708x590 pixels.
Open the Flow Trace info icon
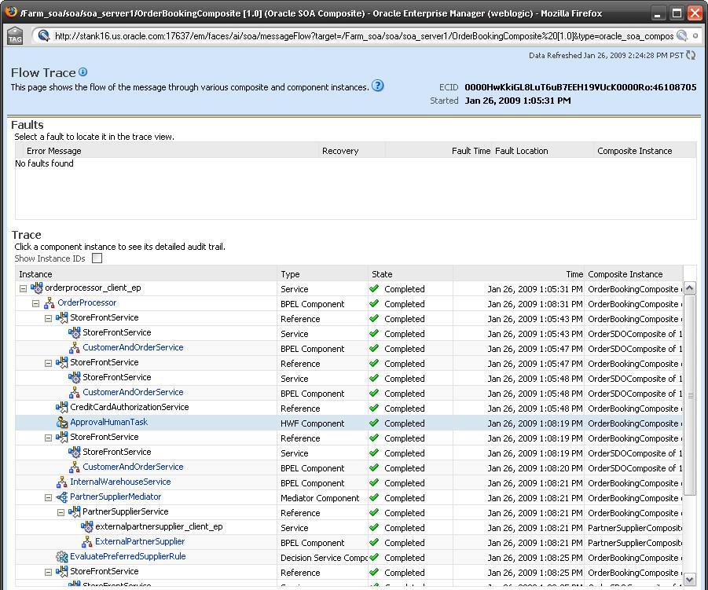(x=83, y=71)
